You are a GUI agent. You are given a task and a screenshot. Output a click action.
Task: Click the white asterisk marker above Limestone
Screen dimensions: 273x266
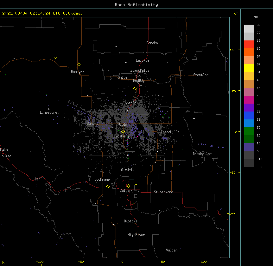[48, 109]
